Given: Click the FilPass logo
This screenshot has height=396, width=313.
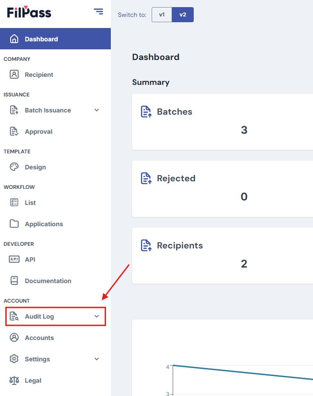Looking at the screenshot, I should (x=29, y=12).
